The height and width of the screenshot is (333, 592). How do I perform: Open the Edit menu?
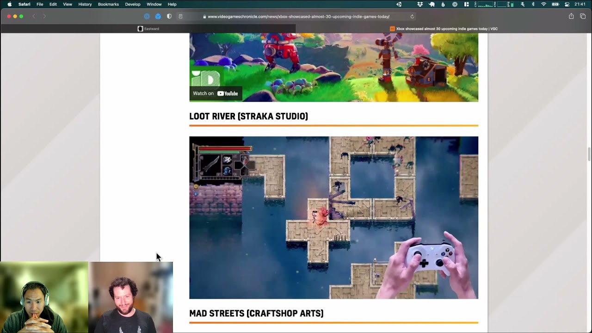pos(53,4)
